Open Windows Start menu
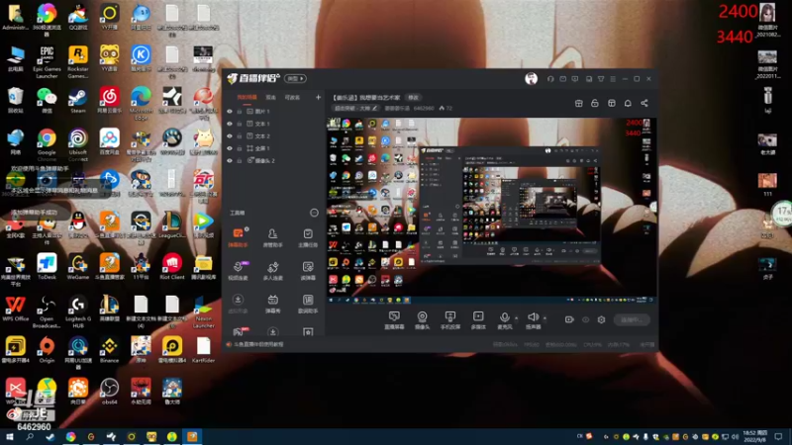792x445 pixels. 10,436
